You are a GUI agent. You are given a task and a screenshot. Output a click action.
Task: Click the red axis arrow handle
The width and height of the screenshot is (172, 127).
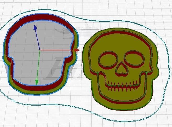77,50
